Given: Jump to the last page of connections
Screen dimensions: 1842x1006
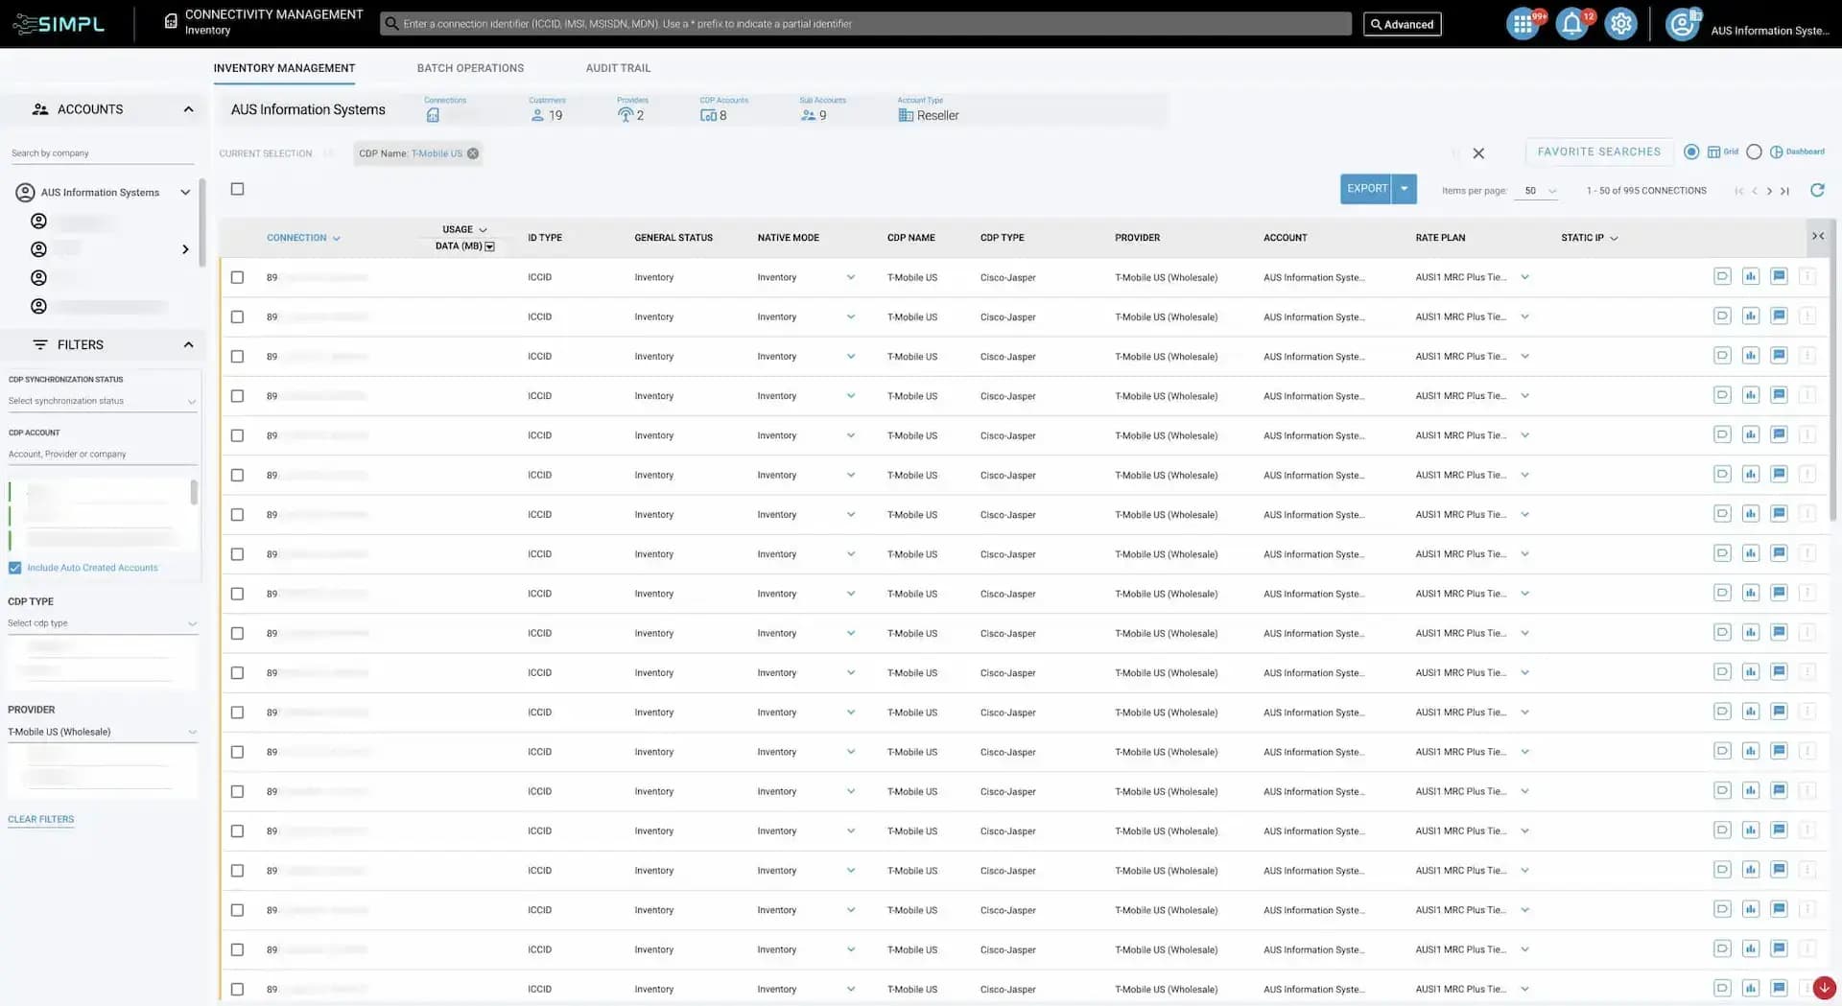Looking at the screenshot, I should 1784,191.
